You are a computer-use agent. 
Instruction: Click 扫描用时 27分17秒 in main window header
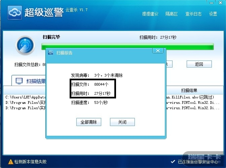coord(158,37)
